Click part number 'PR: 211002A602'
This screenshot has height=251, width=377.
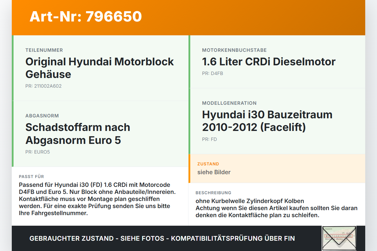tap(44, 86)
